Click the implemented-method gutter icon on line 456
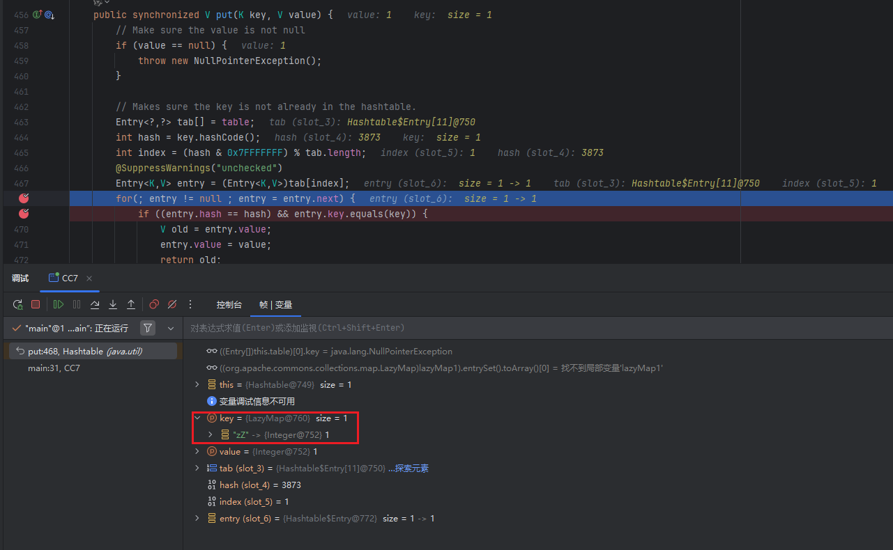893x550 pixels. point(38,15)
